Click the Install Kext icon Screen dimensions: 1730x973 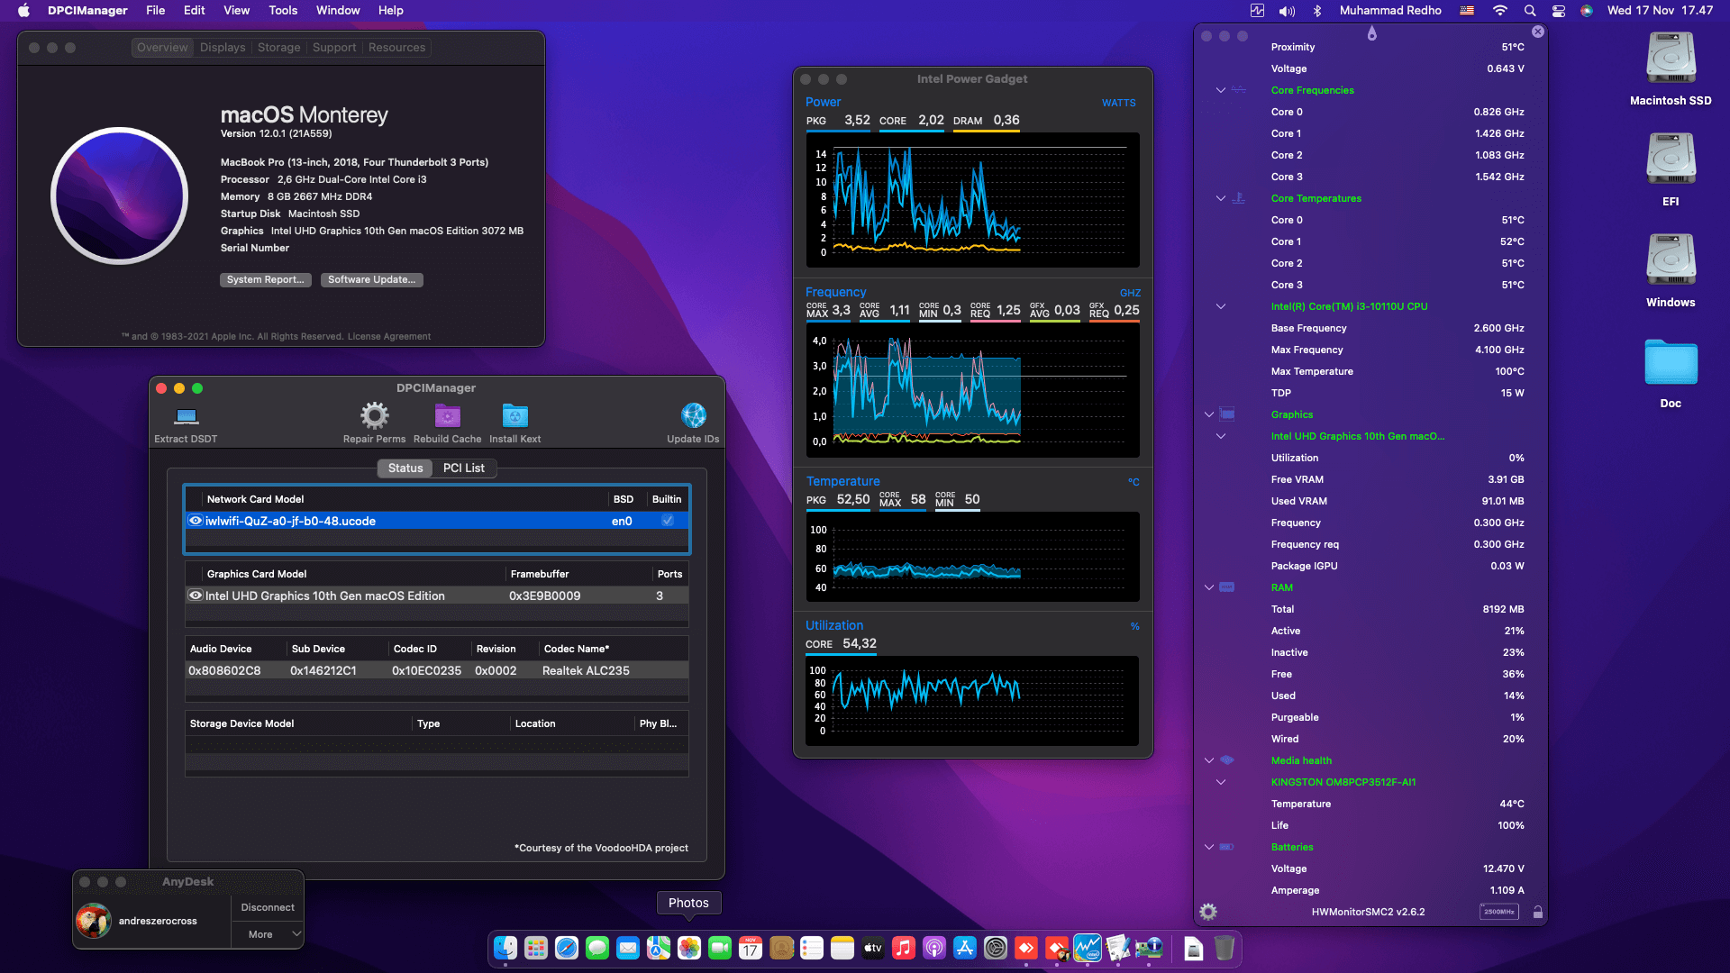pyautogui.click(x=514, y=415)
